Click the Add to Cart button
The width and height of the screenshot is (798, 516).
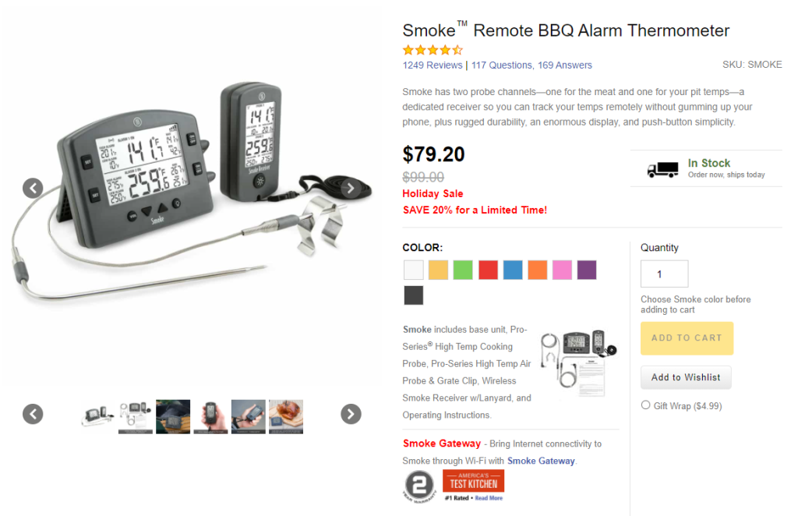[x=687, y=338]
